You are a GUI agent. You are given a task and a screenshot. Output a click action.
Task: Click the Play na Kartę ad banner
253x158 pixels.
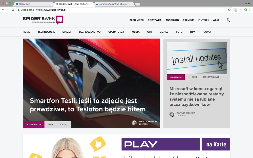(x=126, y=146)
